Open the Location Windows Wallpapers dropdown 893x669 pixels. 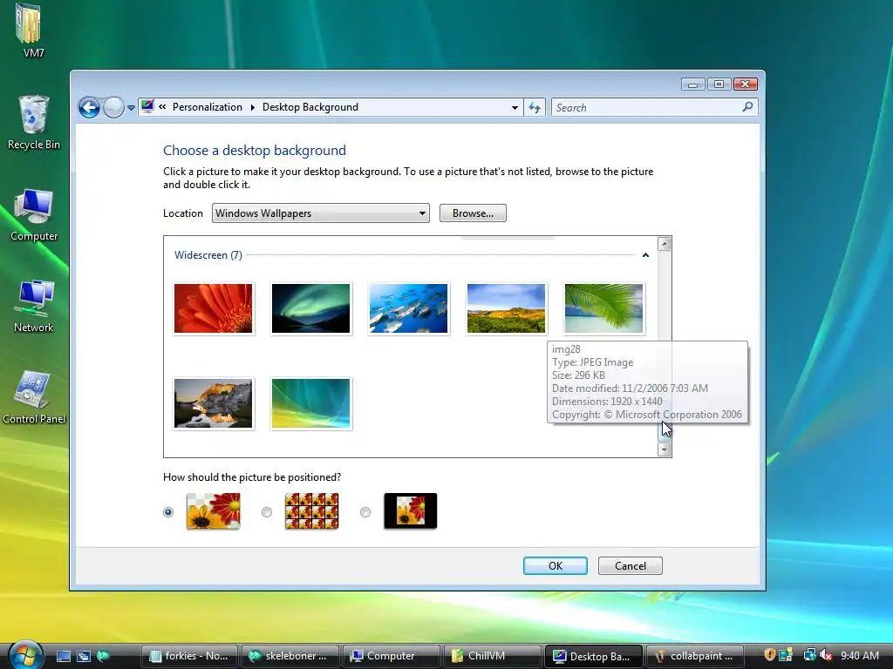[x=321, y=213]
